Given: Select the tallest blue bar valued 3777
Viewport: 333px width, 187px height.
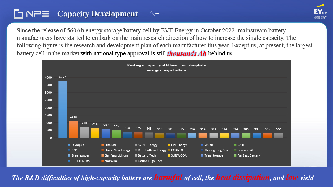Looking at the screenshot, I should coord(63,109).
